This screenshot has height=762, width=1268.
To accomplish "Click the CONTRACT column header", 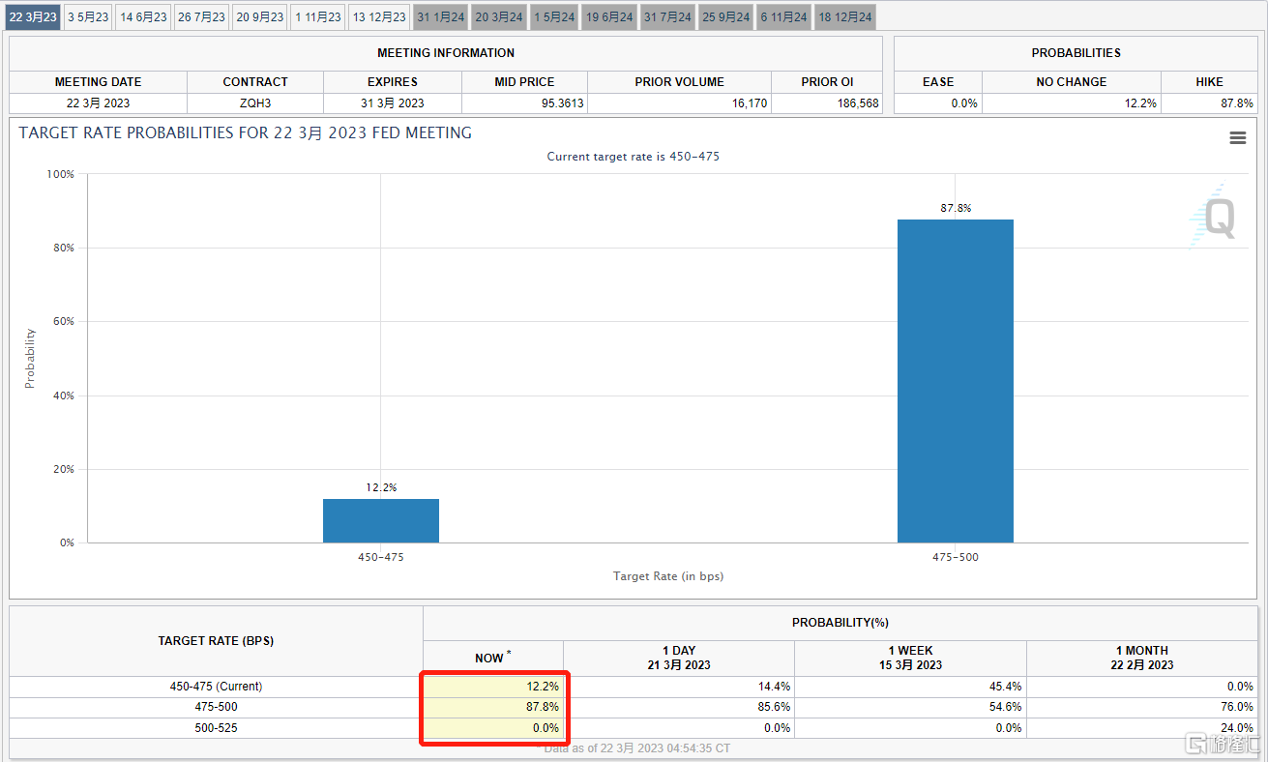I will (255, 82).
